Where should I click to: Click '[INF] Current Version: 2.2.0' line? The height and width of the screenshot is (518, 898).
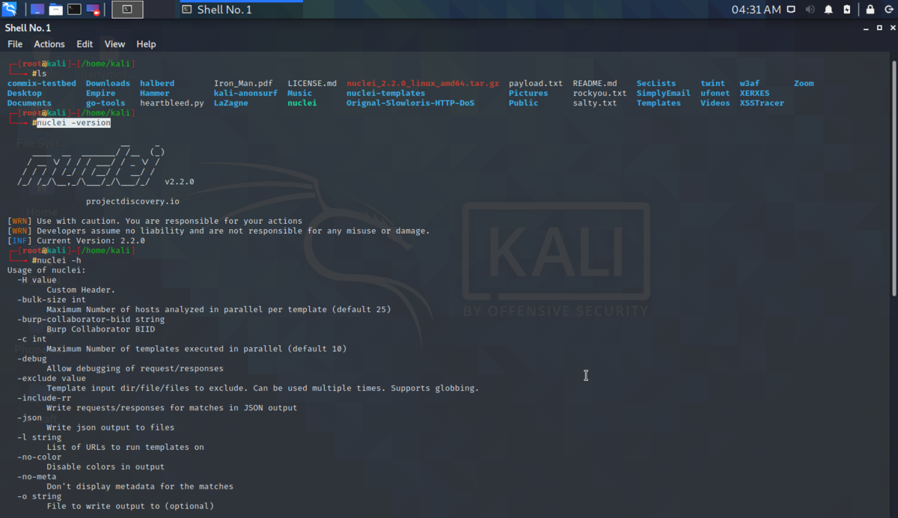tap(76, 241)
